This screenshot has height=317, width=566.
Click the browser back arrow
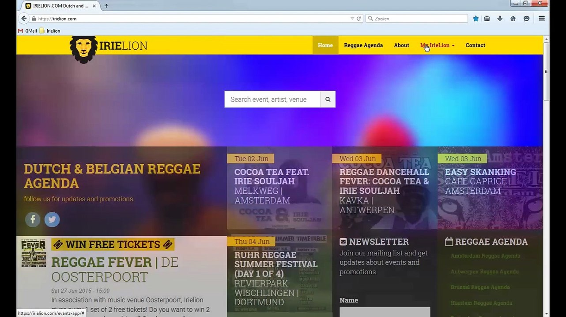24,18
